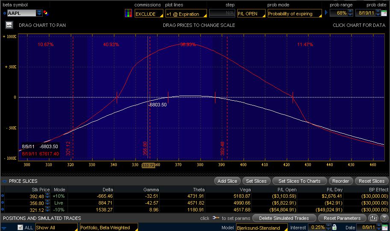Click the red-yellow-blue squares icon next to AAPL

click(46, 13)
